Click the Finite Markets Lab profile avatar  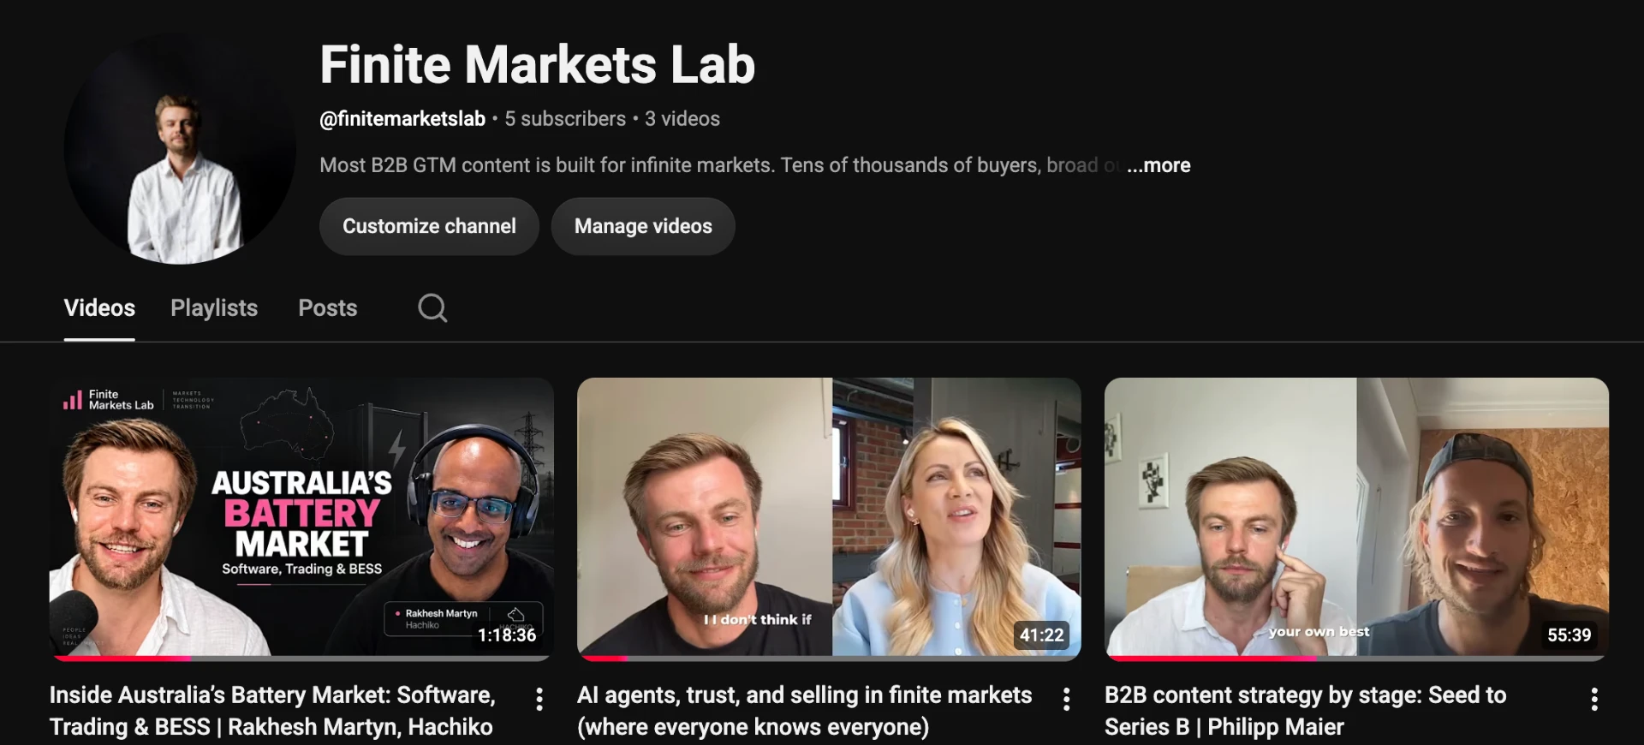180,149
